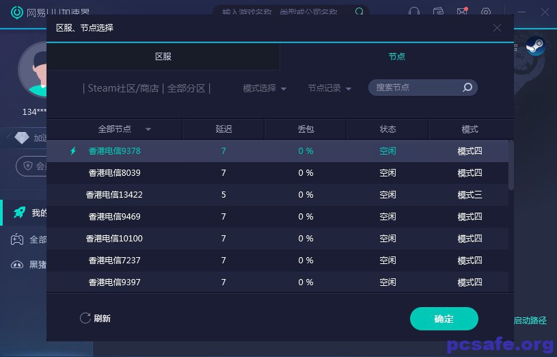Expand the 模式选择 dropdown
Image resolution: width=557 pixels, height=357 pixels.
[264, 88]
